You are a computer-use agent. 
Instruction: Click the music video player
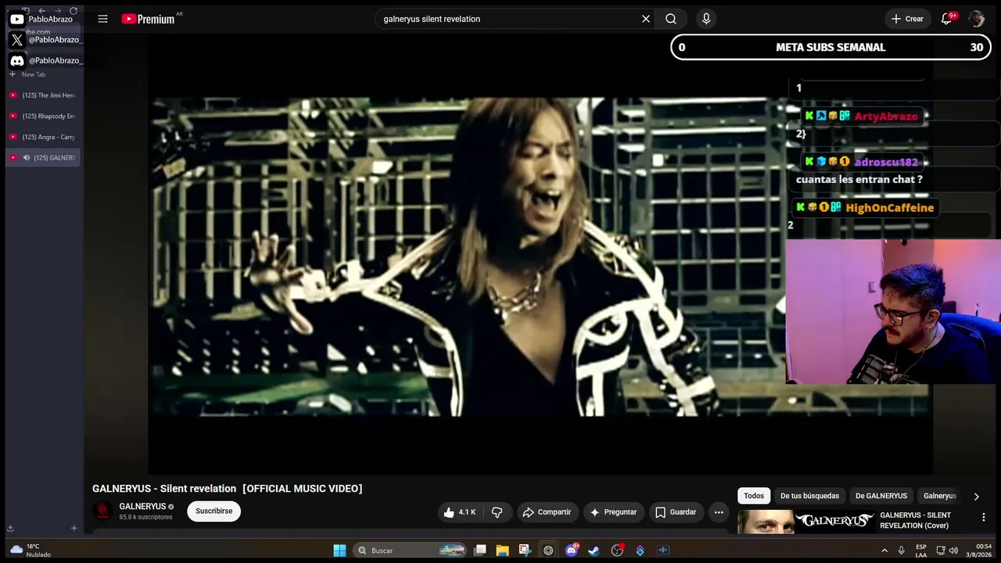540,256
